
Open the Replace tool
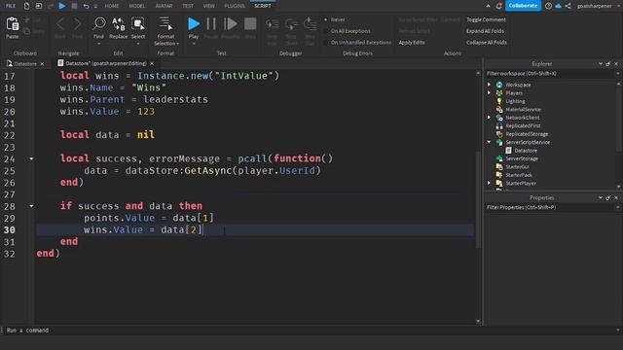(119, 23)
